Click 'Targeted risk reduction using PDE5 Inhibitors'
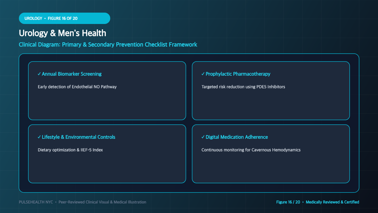Image resolution: width=378 pixels, height=213 pixels. [x=243, y=87]
